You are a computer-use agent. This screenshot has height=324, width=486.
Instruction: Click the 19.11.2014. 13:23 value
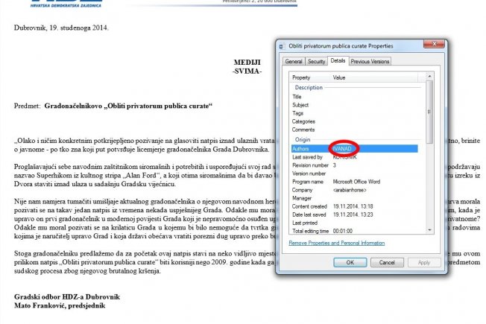coord(353,215)
